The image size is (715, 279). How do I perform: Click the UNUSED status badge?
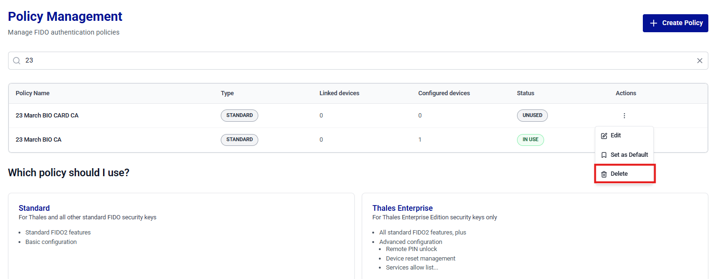point(532,116)
